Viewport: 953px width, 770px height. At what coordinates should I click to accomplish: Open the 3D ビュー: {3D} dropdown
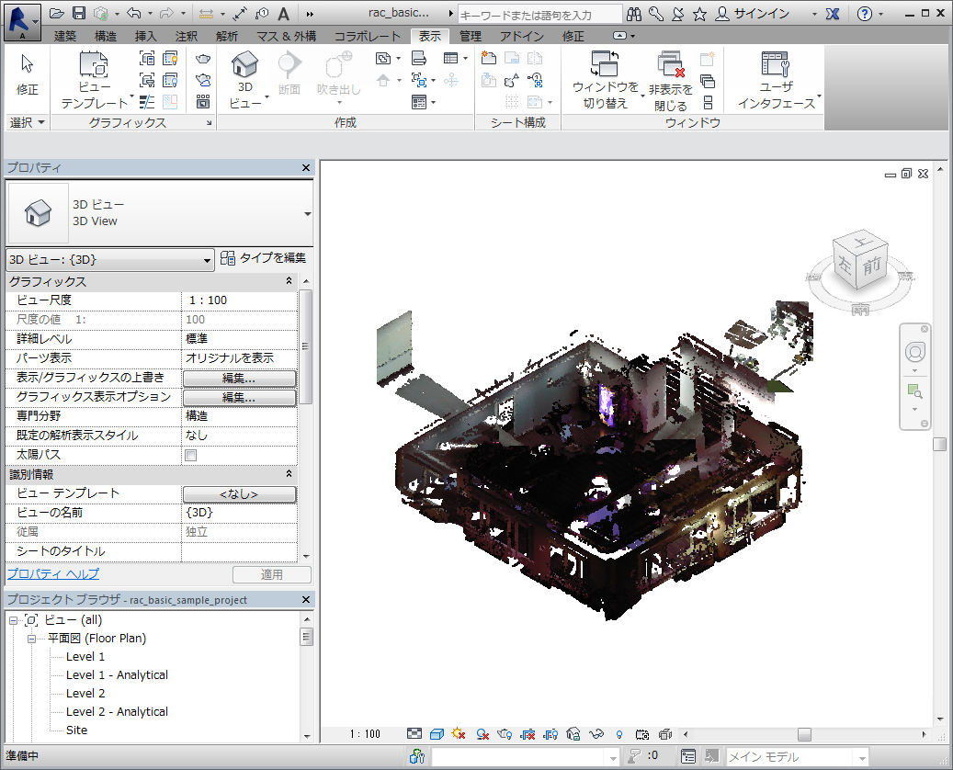(x=208, y=261)
